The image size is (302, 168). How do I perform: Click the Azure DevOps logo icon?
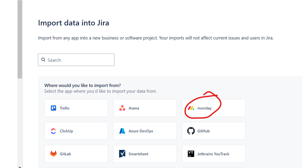[122, 131]
